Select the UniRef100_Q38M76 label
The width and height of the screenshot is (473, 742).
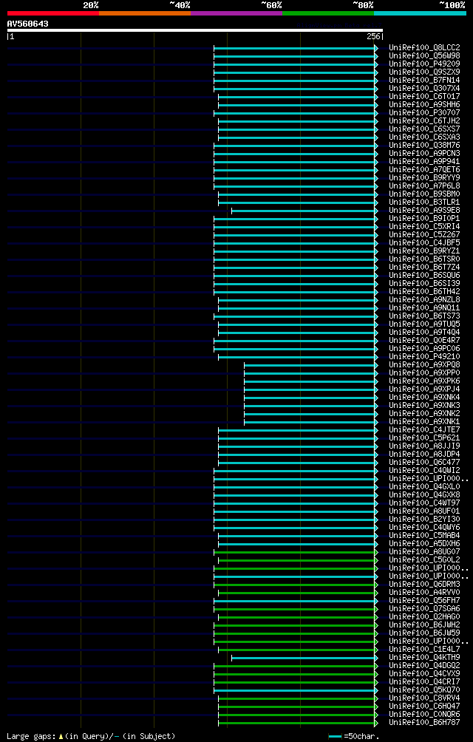(424, 145)
